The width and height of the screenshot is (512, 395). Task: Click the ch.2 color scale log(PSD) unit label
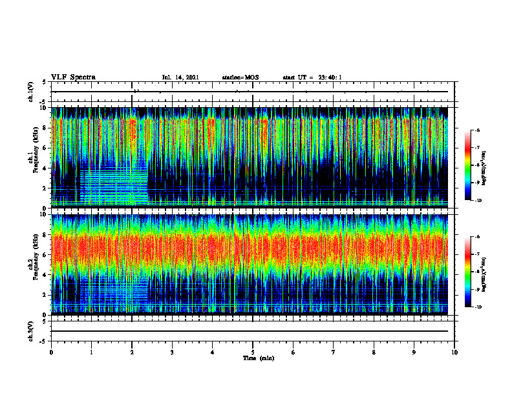(x=484, y=274)
